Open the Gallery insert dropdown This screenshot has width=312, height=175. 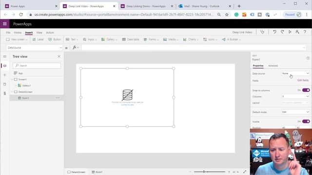109,39
